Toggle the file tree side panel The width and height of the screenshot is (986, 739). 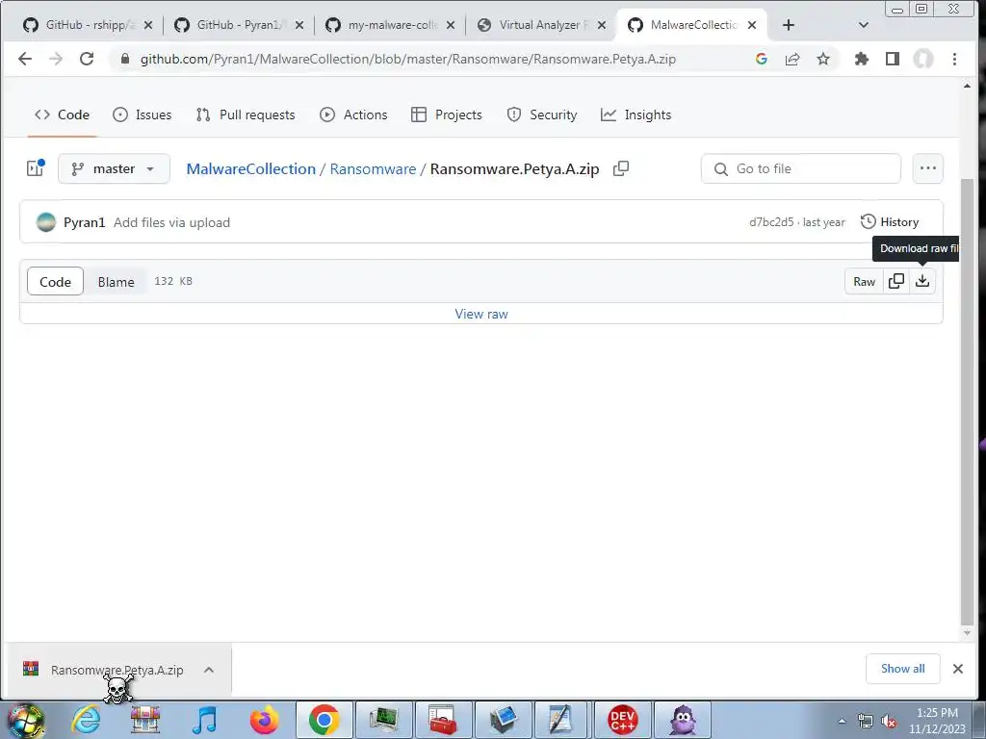tap(36, 168)
